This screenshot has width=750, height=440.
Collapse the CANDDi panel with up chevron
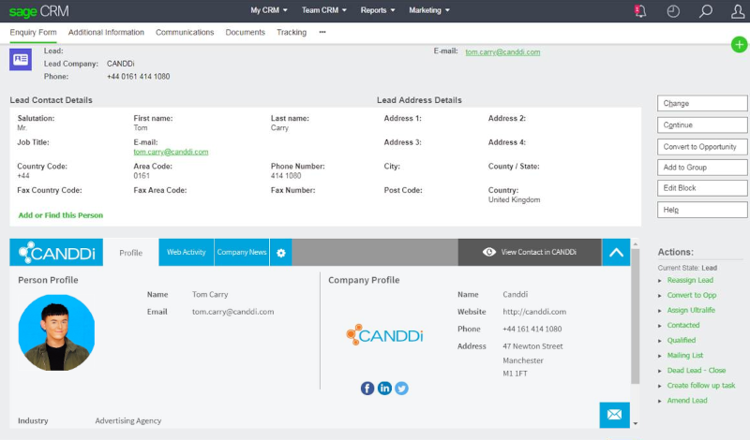point(616,252)
